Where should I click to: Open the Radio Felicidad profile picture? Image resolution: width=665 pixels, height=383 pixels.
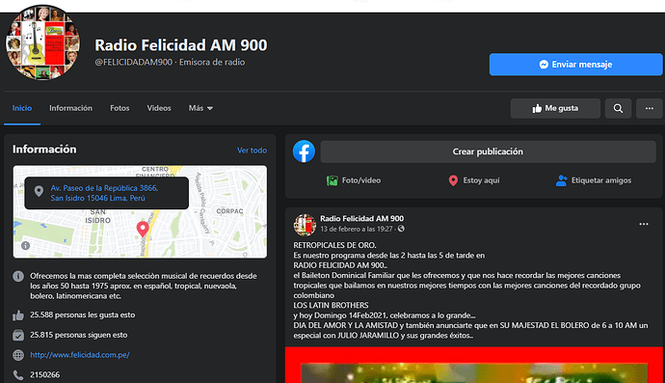point(42,42)
